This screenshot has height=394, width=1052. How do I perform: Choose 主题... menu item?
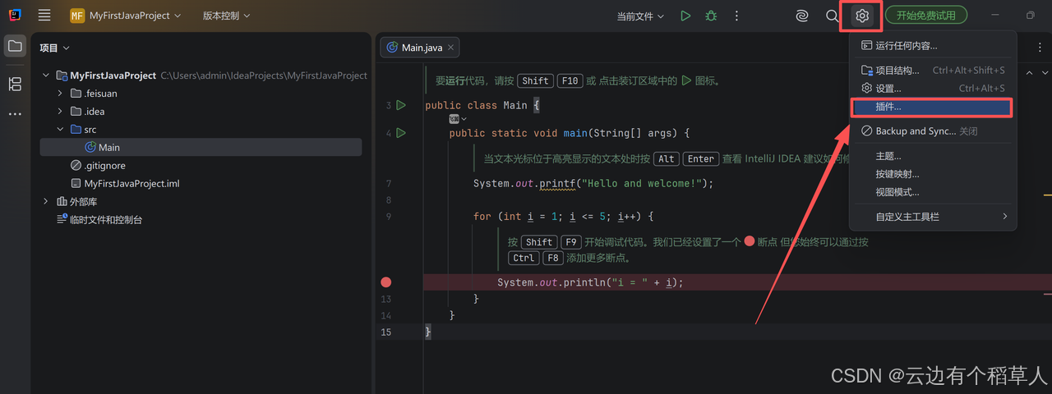point(933,155)
